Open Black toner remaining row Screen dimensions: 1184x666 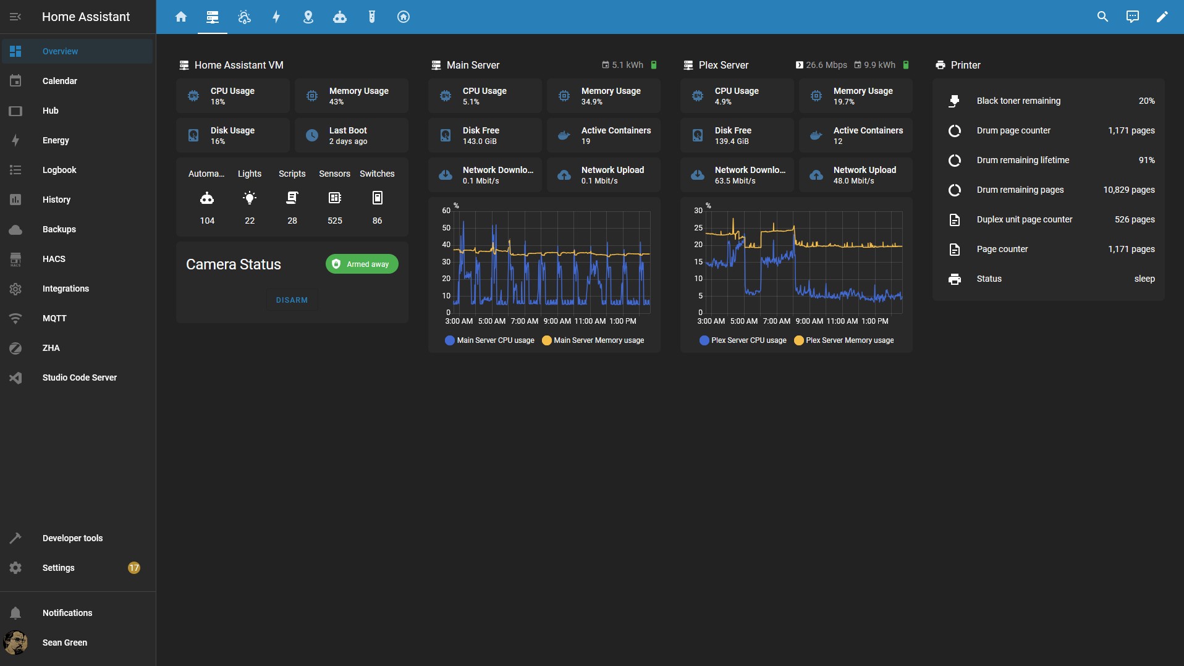click(x=1049, y=101)
